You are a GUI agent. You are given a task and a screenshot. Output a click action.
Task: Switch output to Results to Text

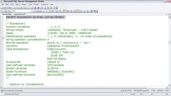click(75, 11)
